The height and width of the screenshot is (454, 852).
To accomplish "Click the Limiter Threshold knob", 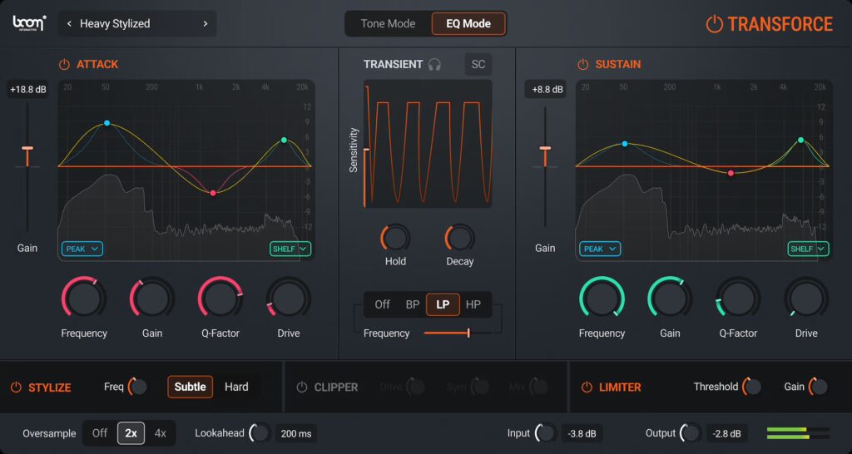I will 752,387.
